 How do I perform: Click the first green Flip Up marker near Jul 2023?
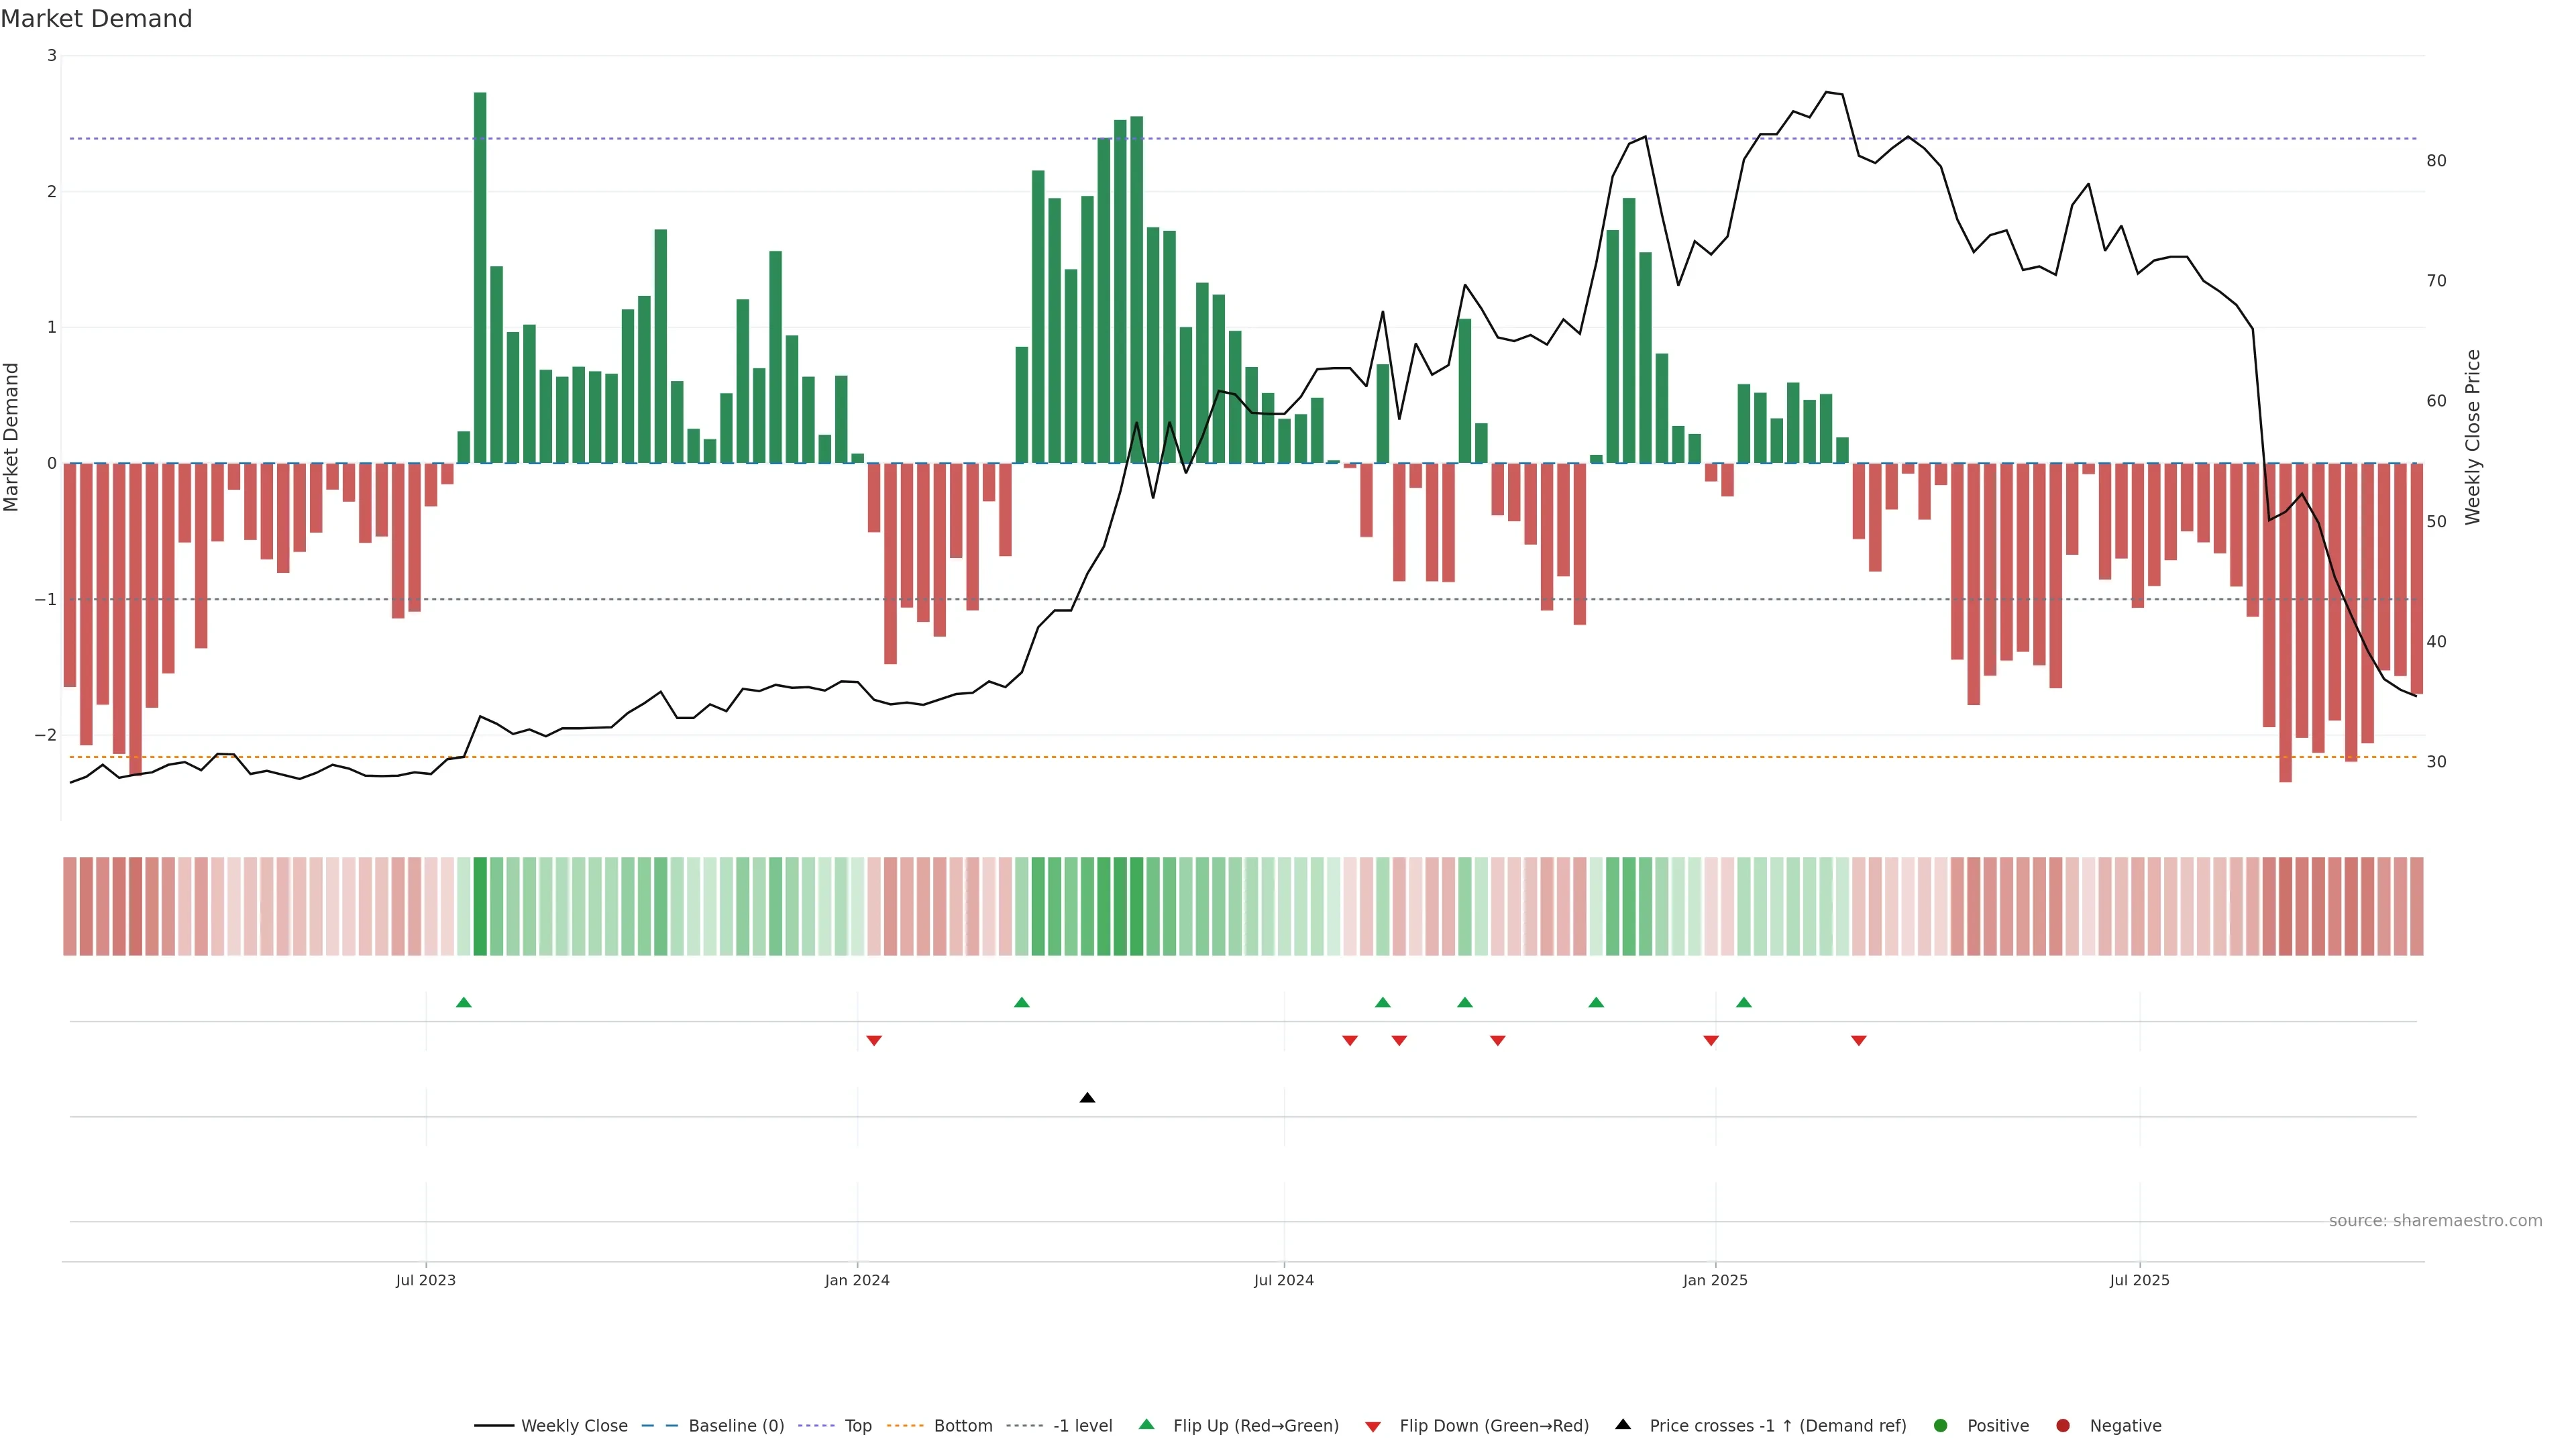[x=463, y=1002]
